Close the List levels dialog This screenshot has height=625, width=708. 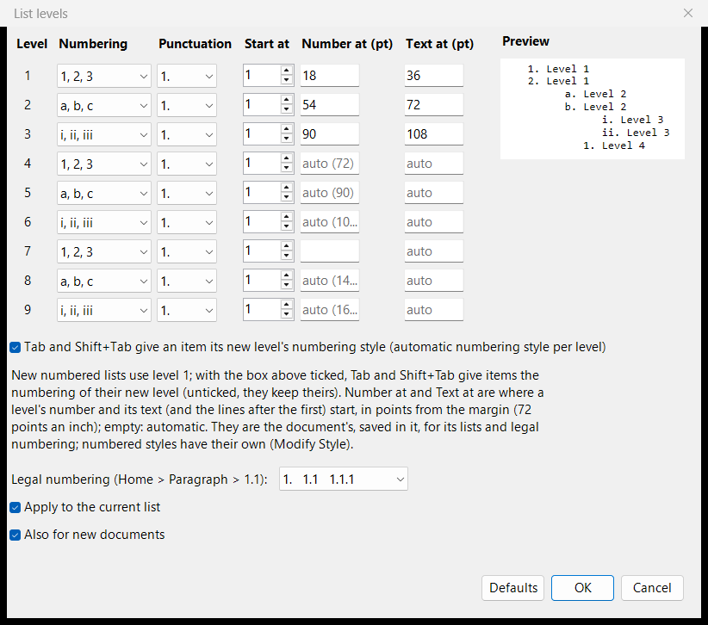pyautogui.click(x=687, y=13)
